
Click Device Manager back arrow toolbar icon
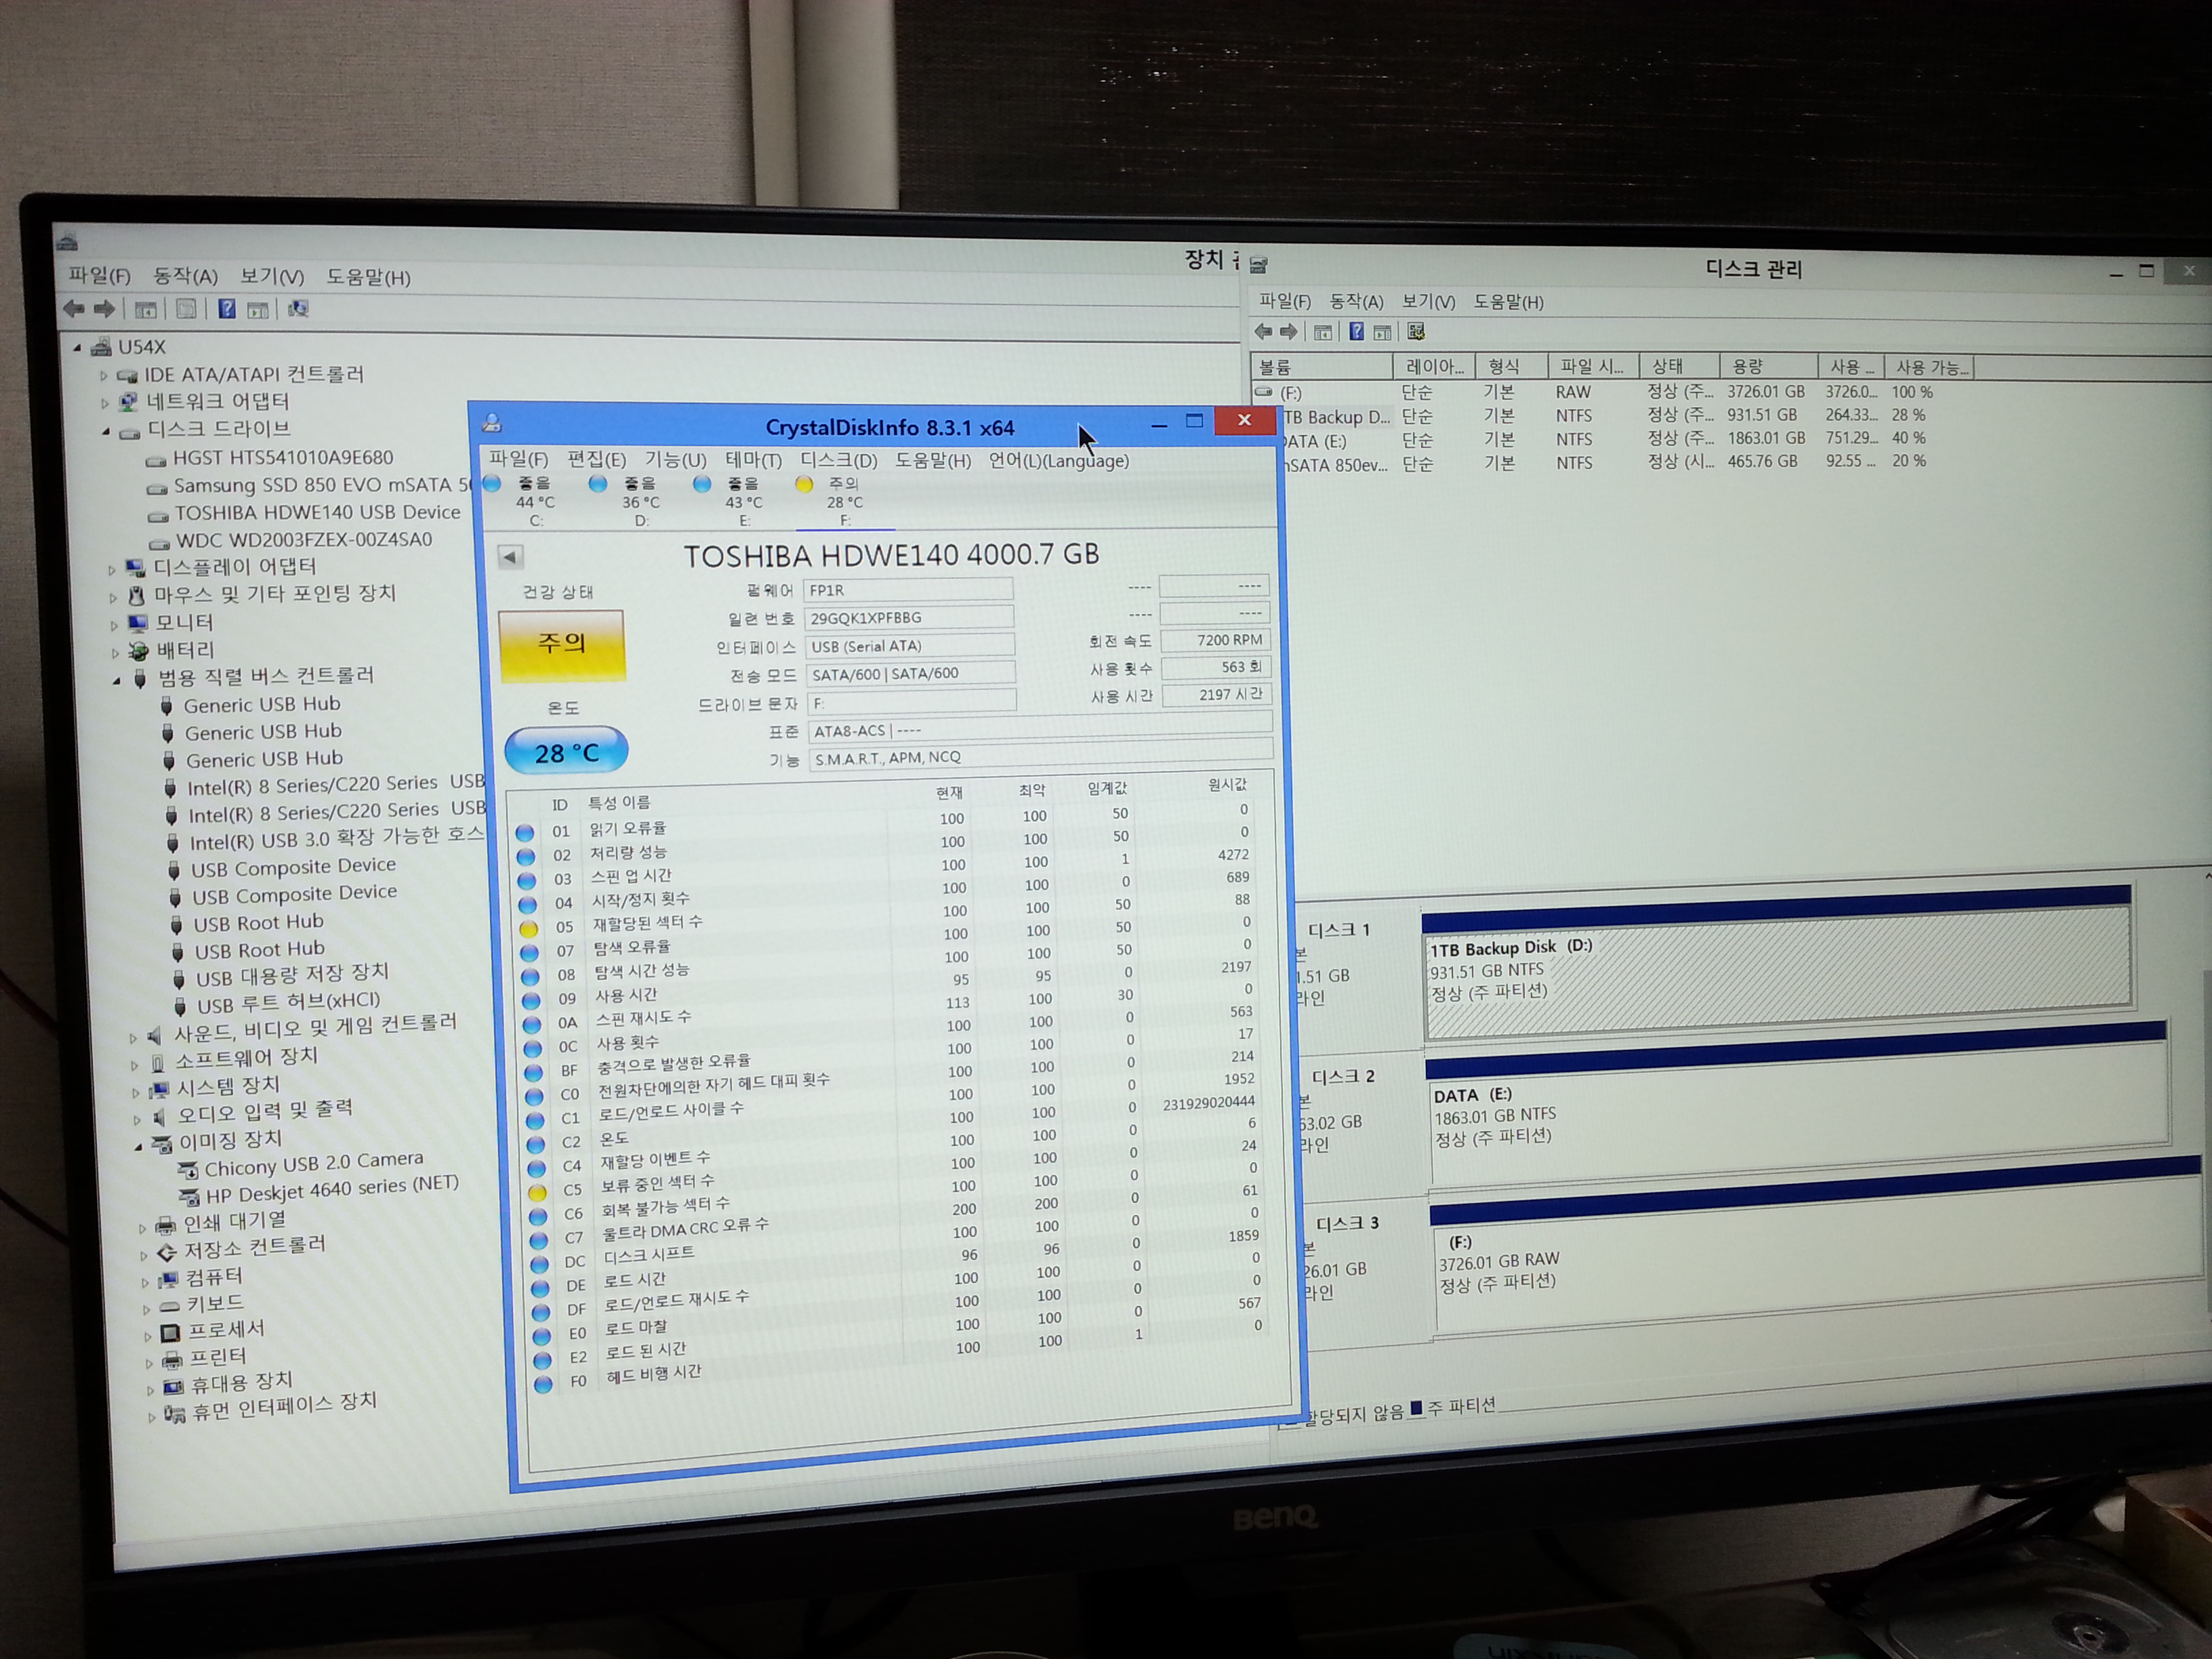point(74,309)
